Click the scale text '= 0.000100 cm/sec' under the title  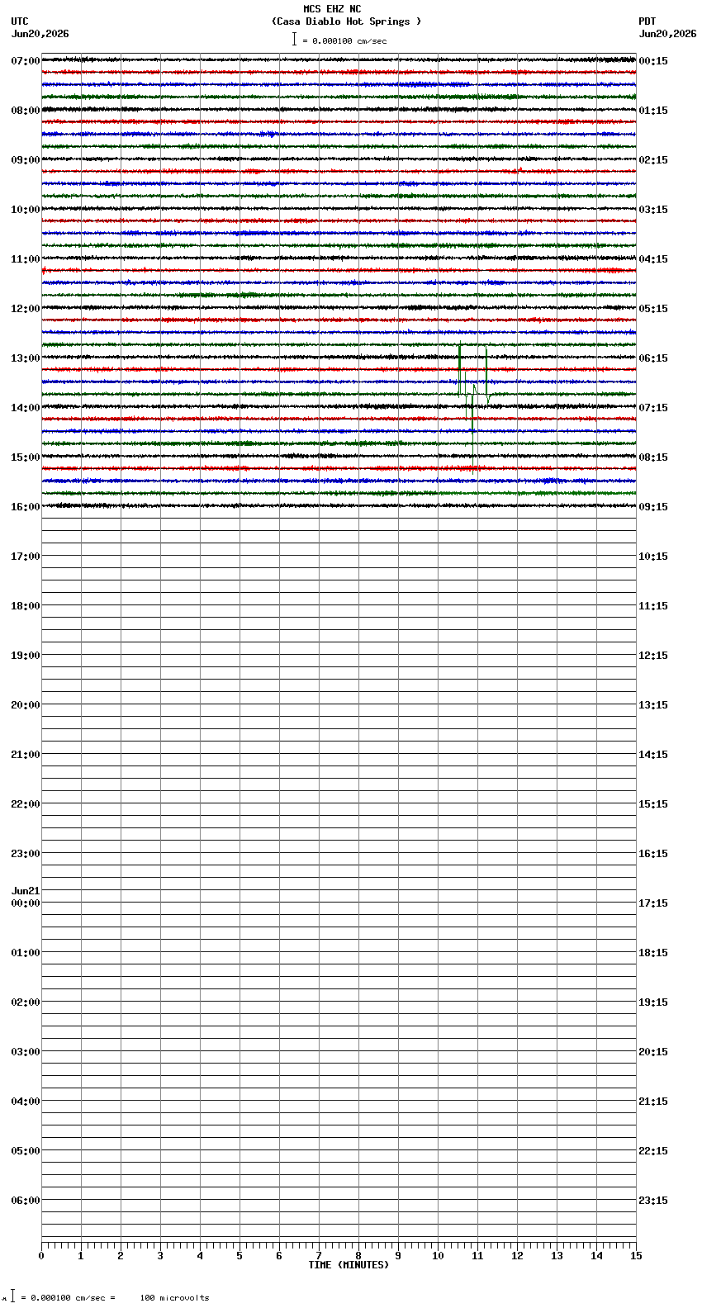(x=344, y=40)
